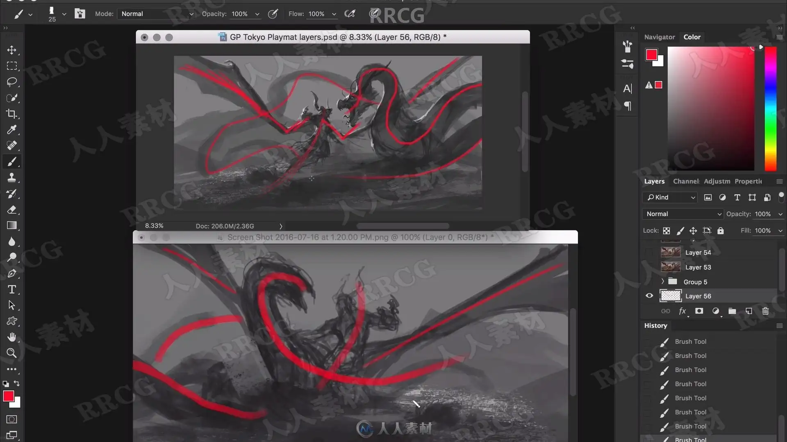Lock all layer attributes

pos(720,231)
